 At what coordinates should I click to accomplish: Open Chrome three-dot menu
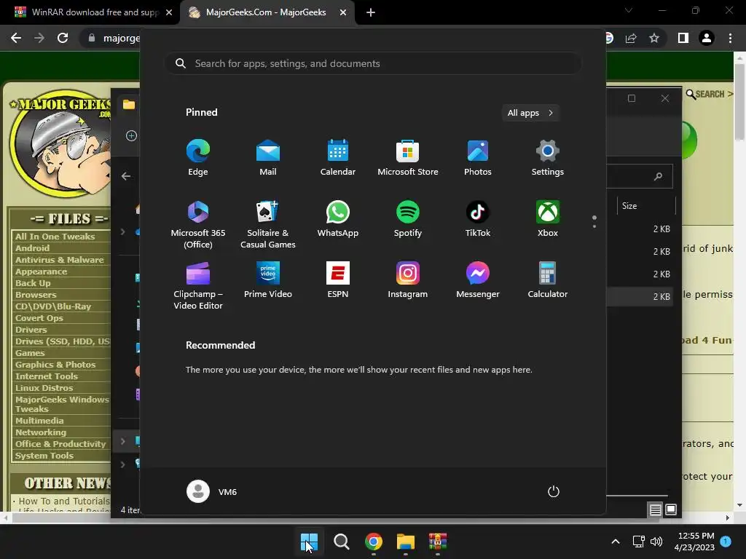coord(730,38)
